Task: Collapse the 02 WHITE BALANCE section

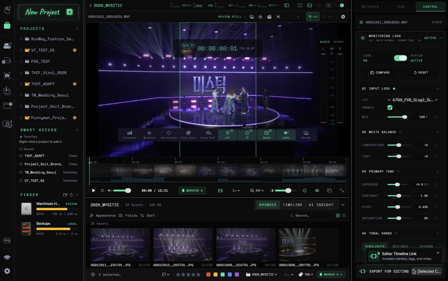Action: point(437,132)
